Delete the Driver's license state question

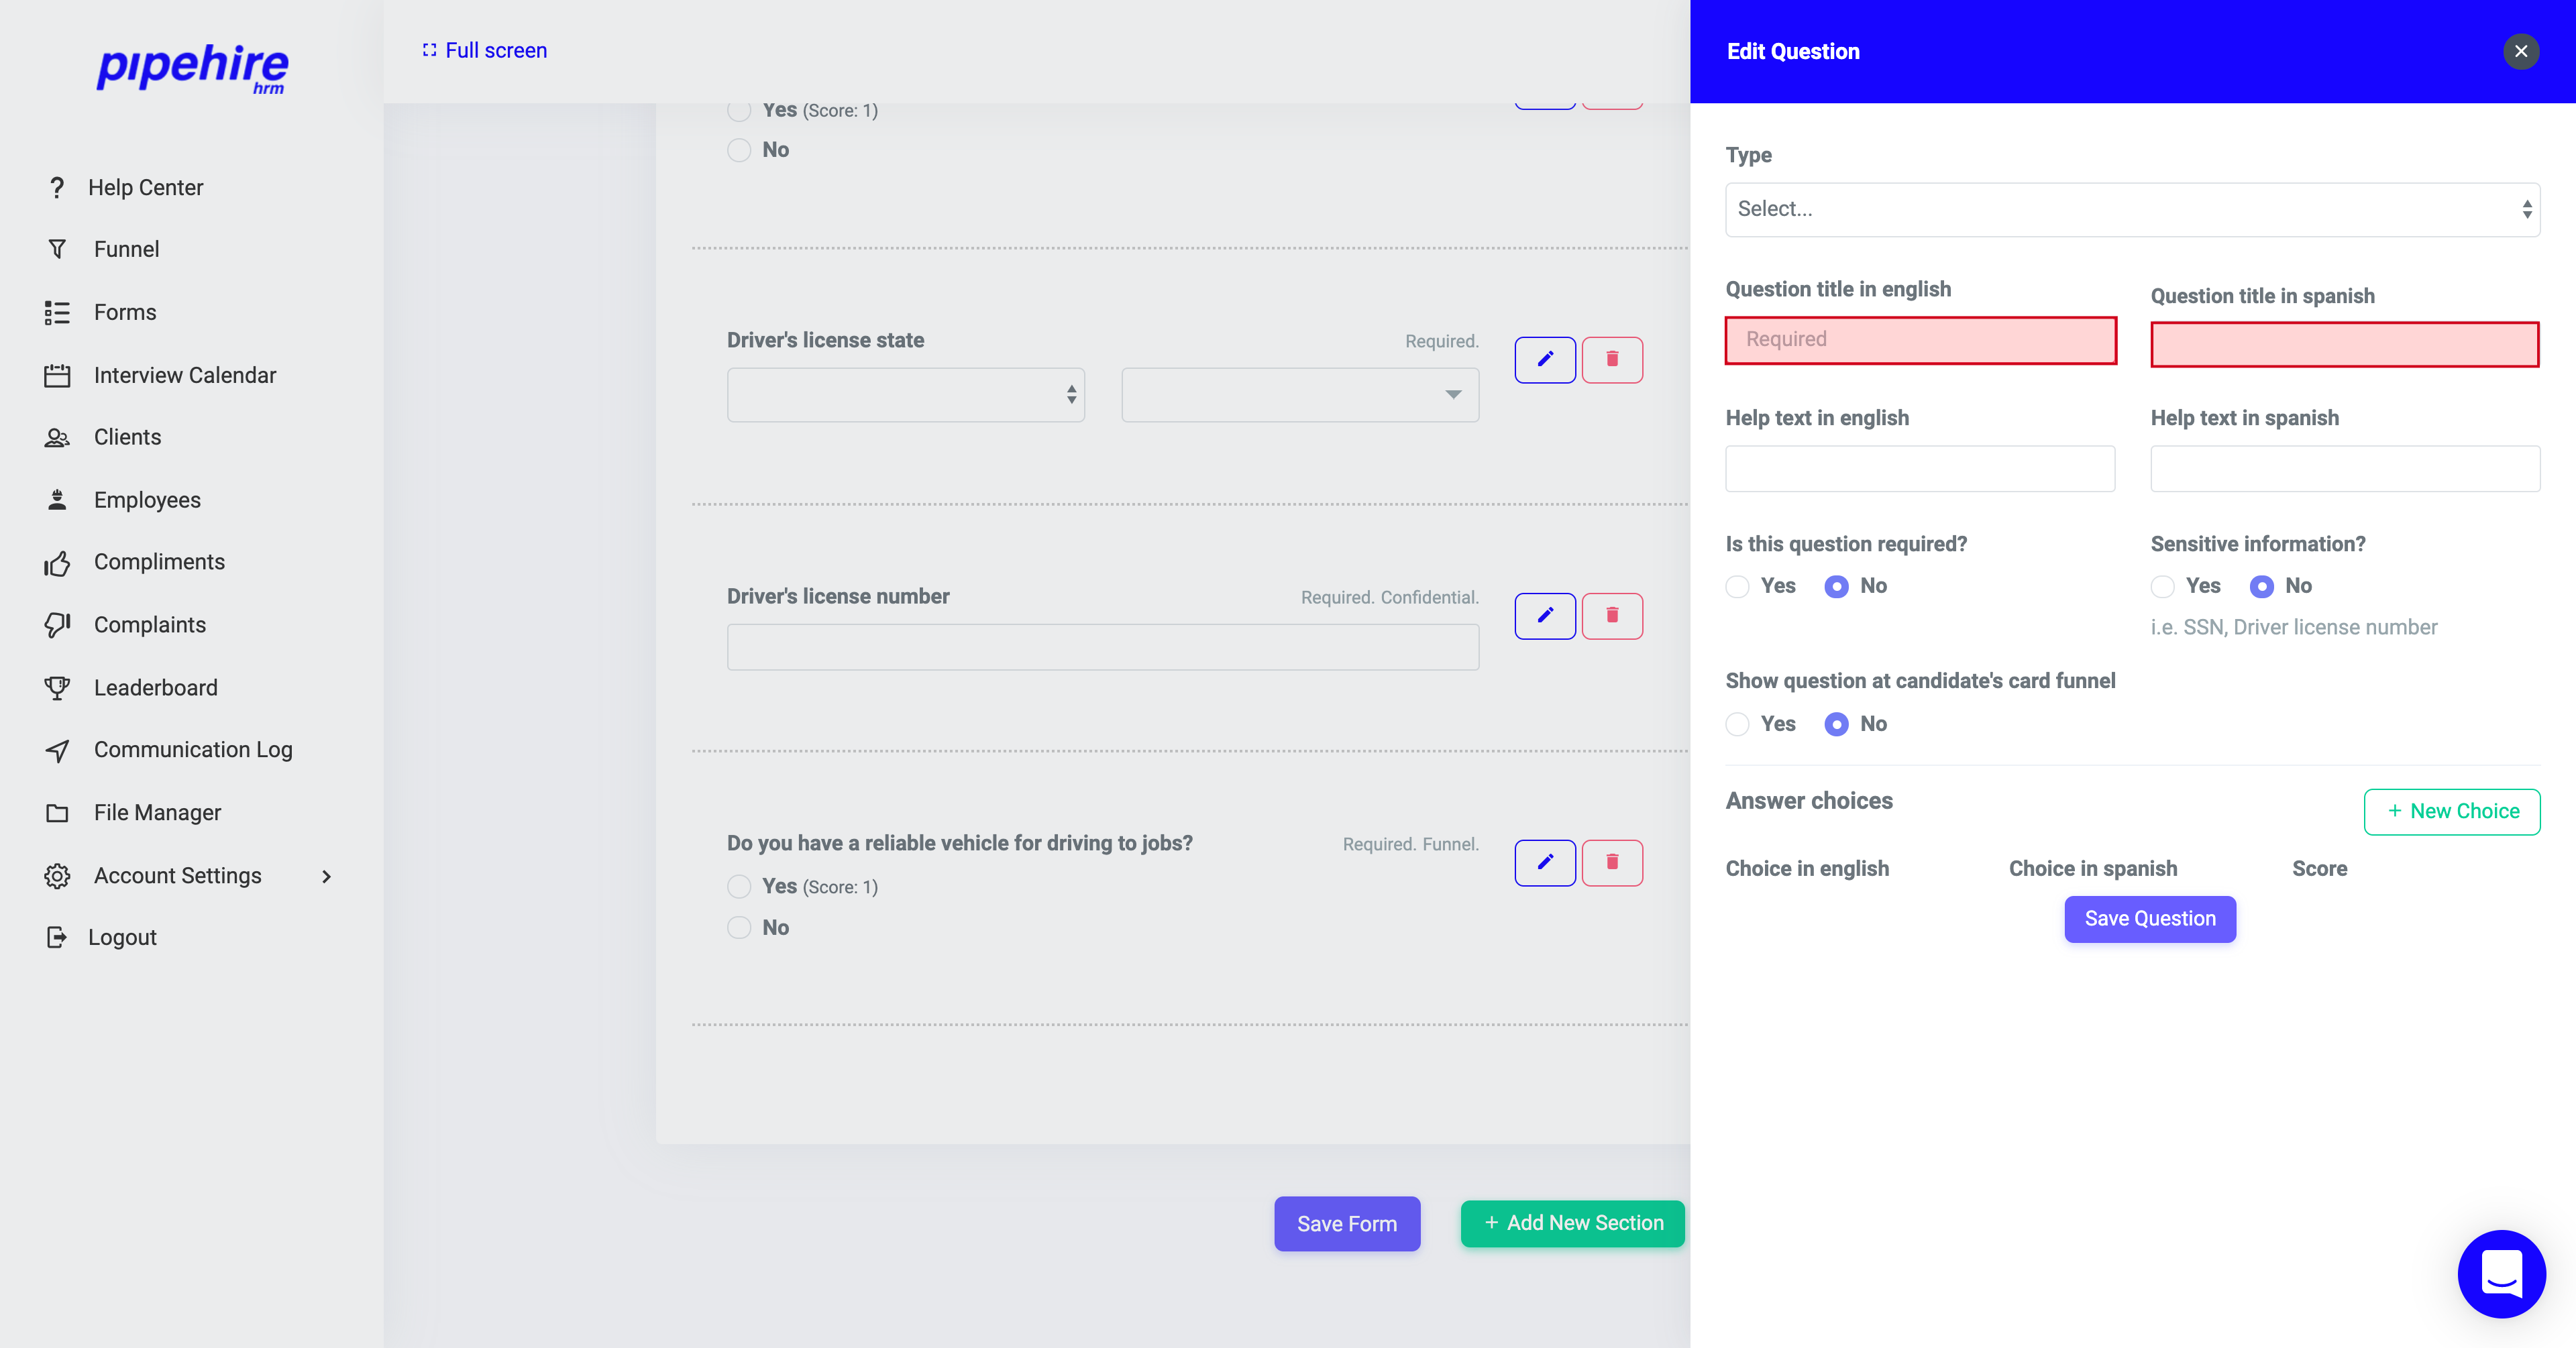(1612, 359)
